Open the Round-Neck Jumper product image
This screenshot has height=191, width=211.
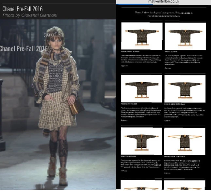(x=141, y=35)
